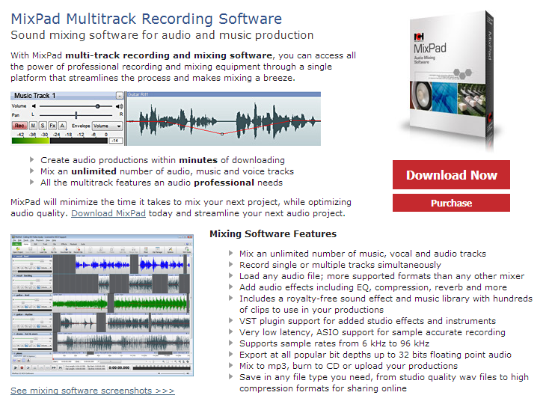The height and width of the screenshot is (419, 552).
Task: Collapse Music Track 1 with minimize button
Action: 120,96
